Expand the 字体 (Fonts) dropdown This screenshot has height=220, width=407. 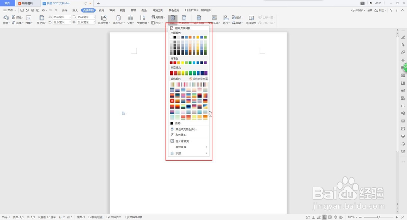(18, 23)
